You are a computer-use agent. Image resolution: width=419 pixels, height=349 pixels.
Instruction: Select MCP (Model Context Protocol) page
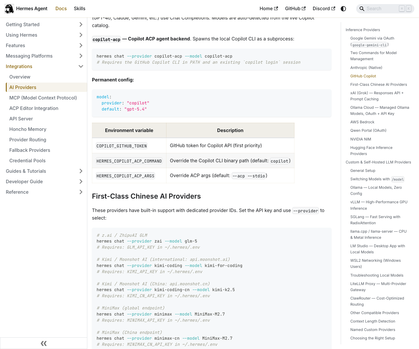pos(43,98)
